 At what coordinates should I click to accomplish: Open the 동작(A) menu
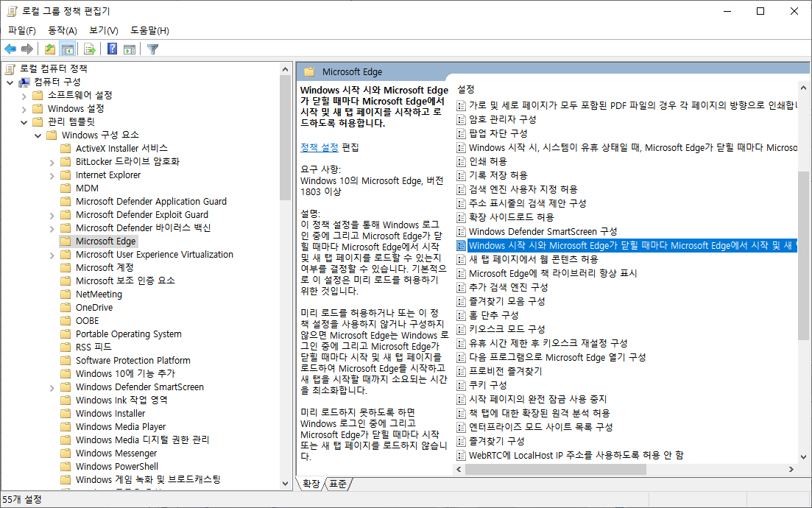[62, 30]
